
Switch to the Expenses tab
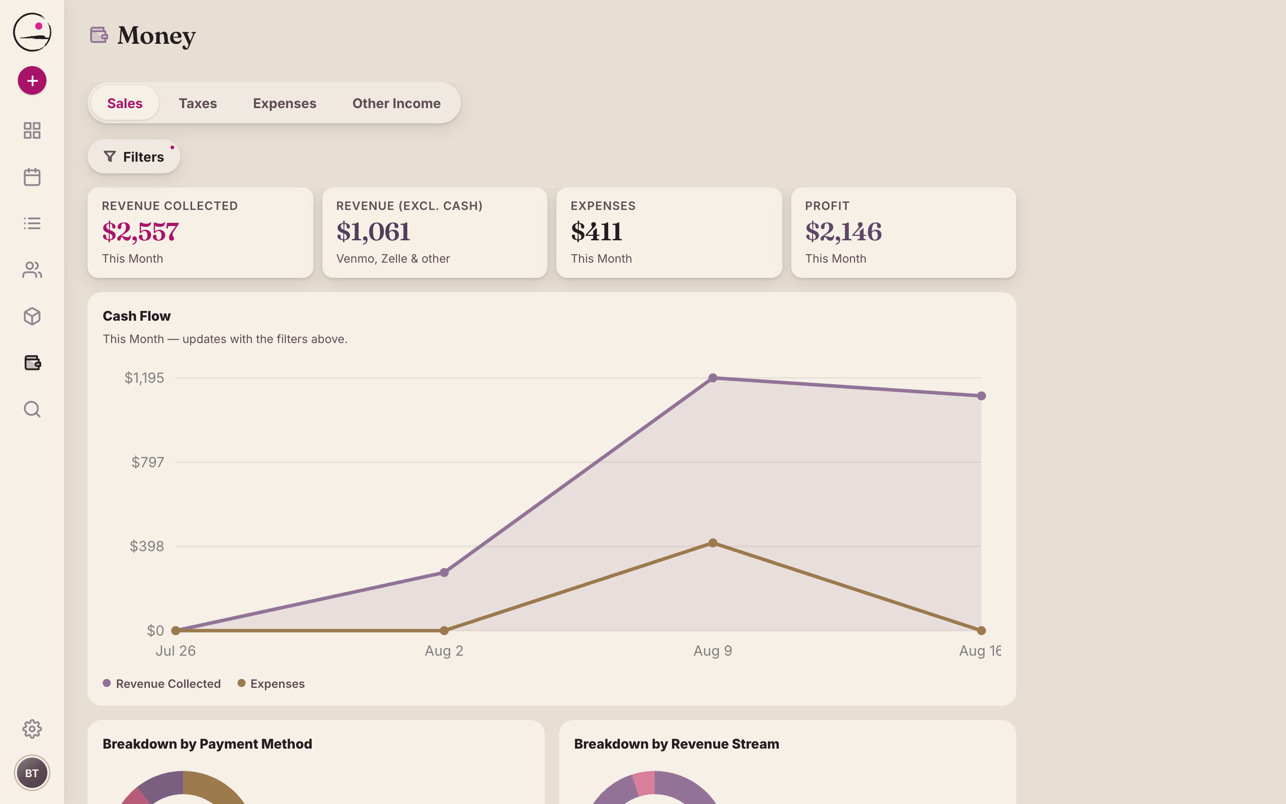284,103
